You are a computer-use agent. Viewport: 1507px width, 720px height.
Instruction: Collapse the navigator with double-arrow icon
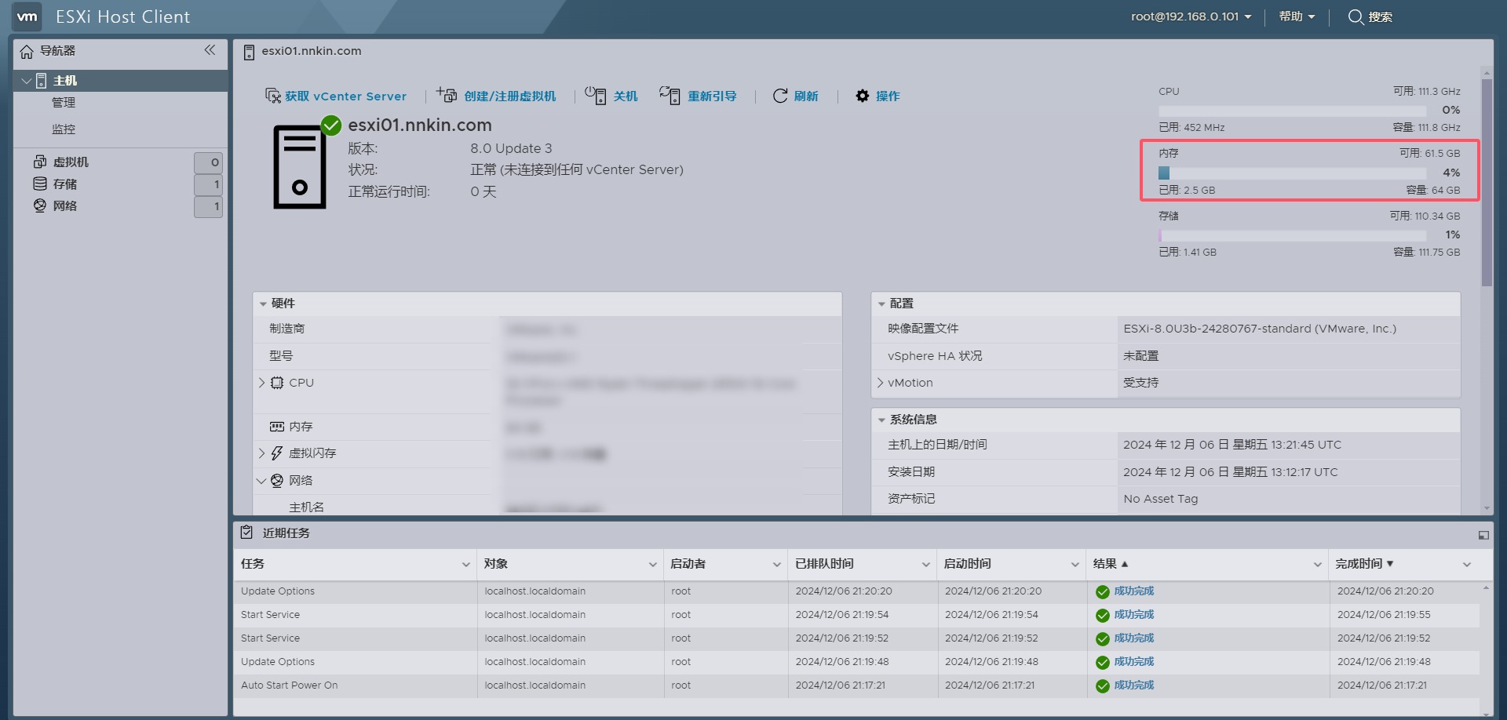(210, 50)
